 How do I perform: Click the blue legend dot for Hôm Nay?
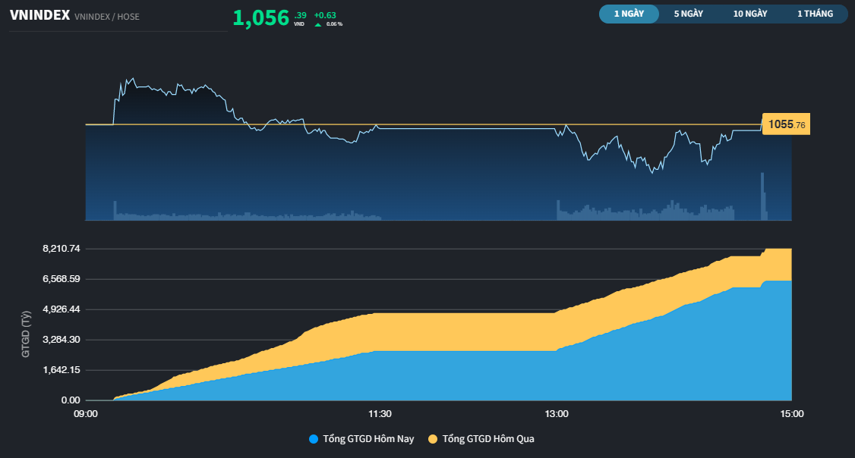tap(314, 439)
